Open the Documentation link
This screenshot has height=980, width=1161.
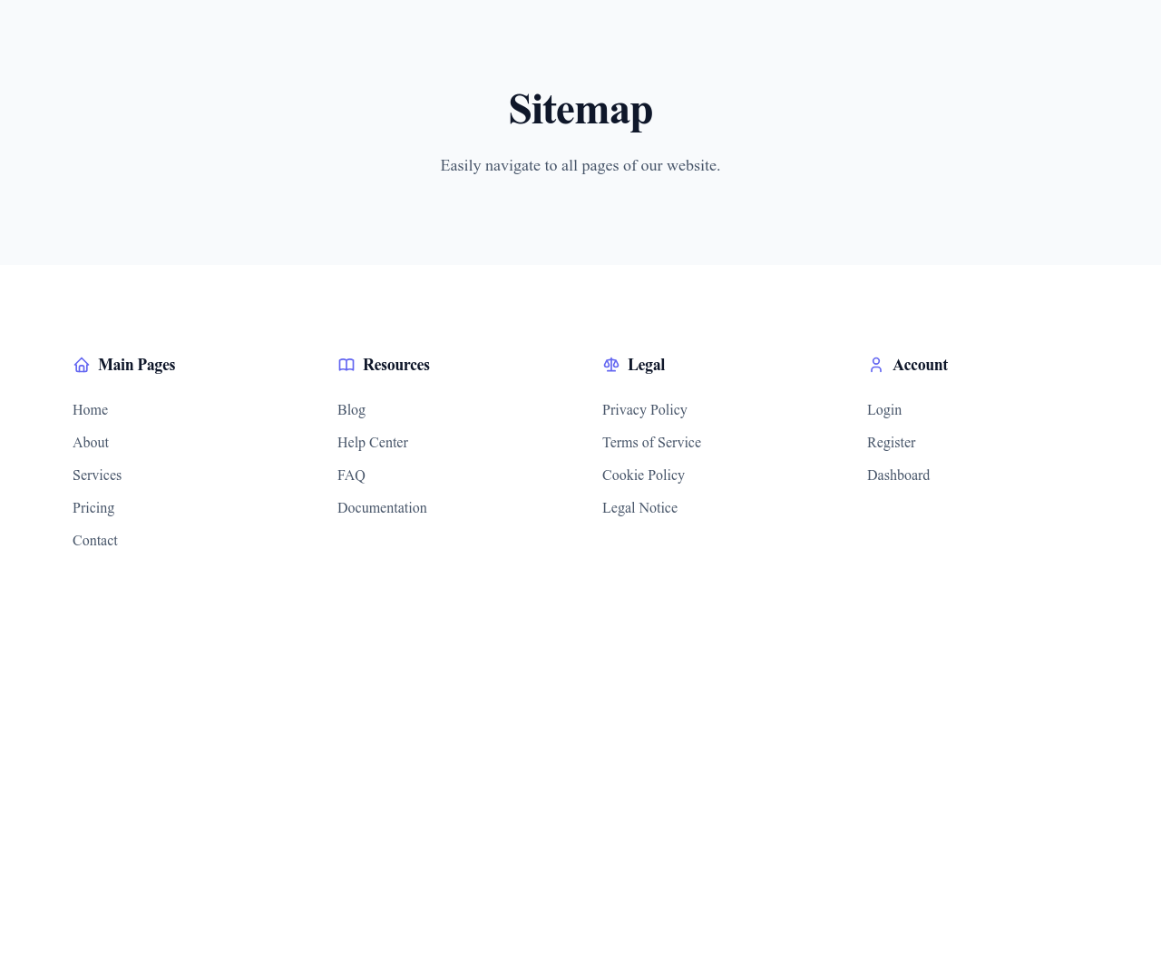point(382,508)
